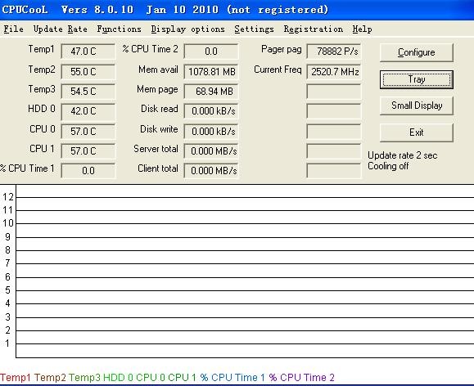Screen dimensions: 474x386
Task: Click the red Temp1 legend label
Action: point(16,377)
